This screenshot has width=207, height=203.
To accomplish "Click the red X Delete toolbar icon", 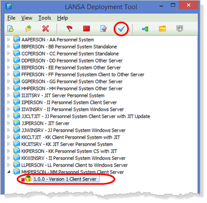I will pyautogui.click(x=45, y=29).
